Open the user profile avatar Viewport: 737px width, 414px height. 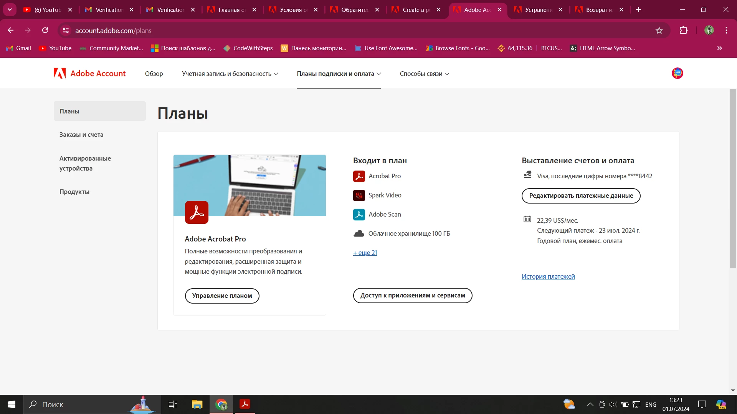[677, 73]
